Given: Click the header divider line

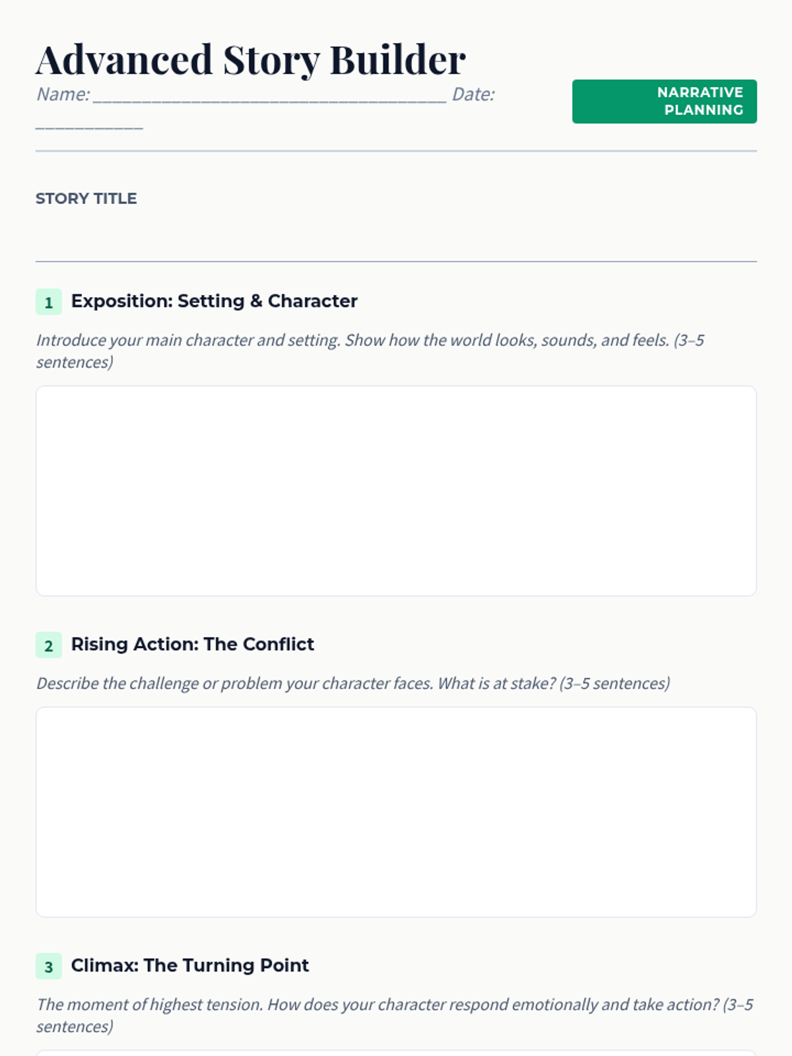Looking at the screenshot, I should click(396, 151).
